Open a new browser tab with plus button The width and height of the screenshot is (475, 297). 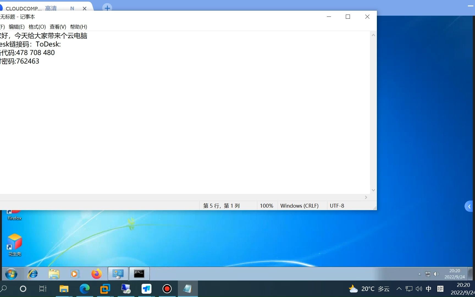tap(107, 8)
